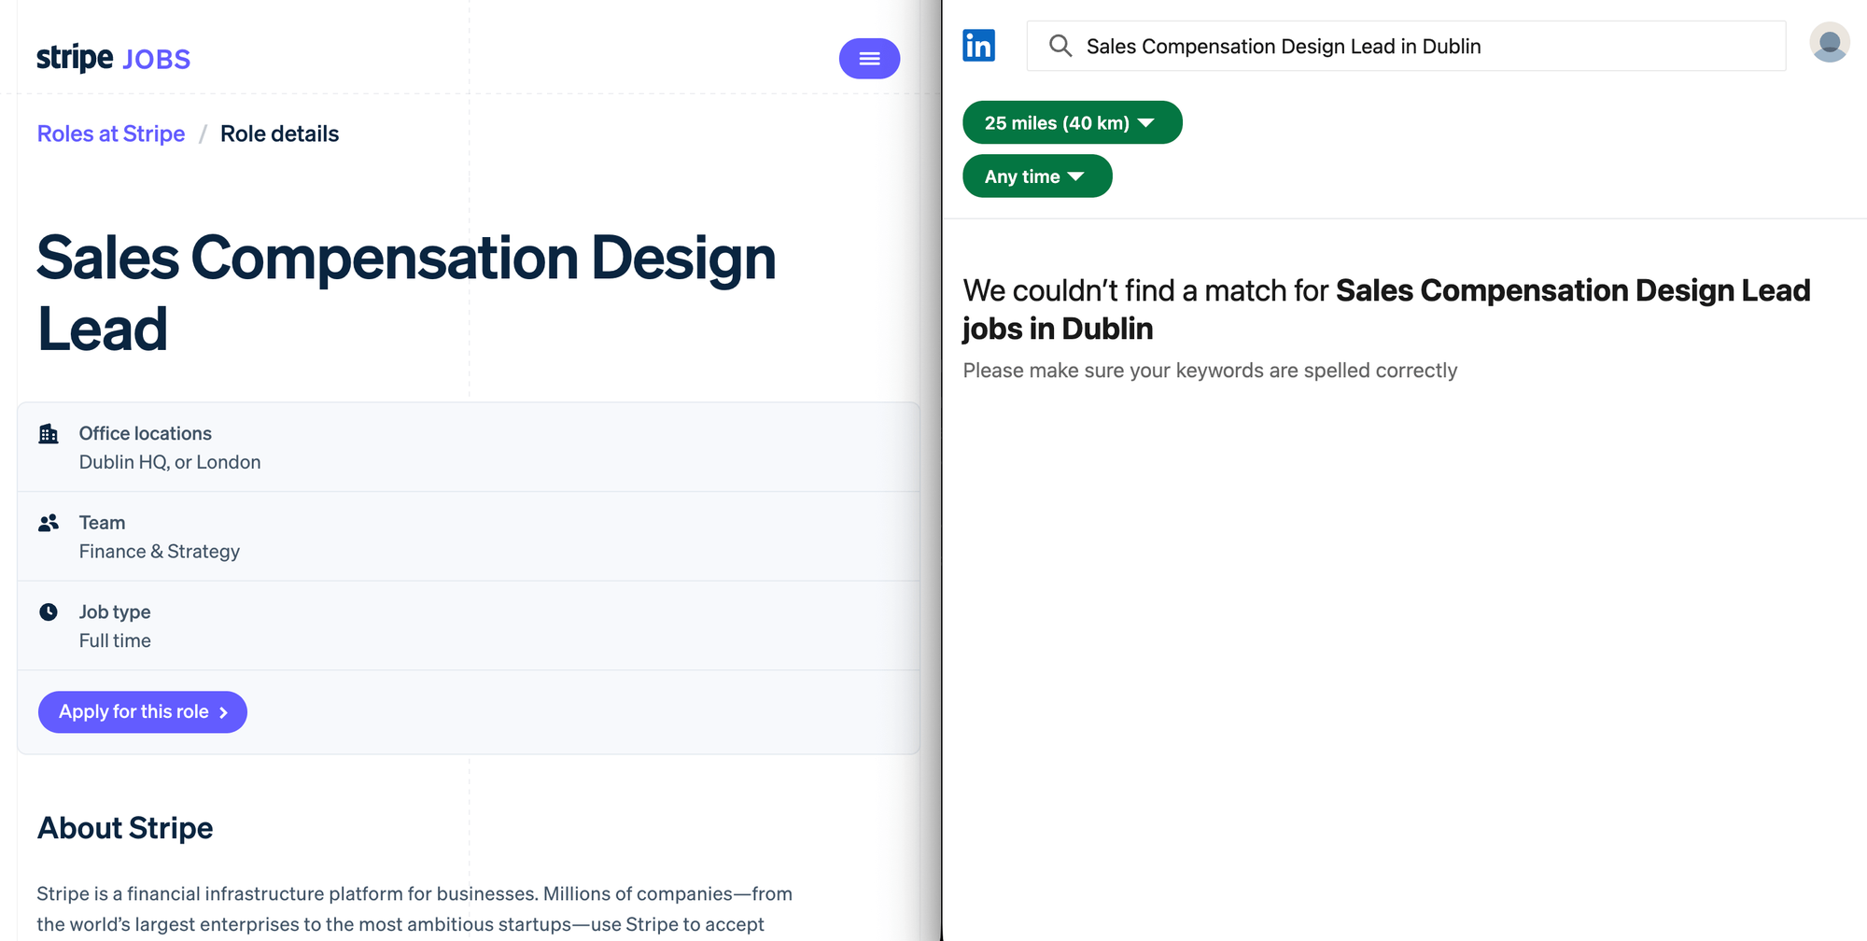Click the Finance & Strategy text
1867x941 pixels.
click(x=160, y=552)
